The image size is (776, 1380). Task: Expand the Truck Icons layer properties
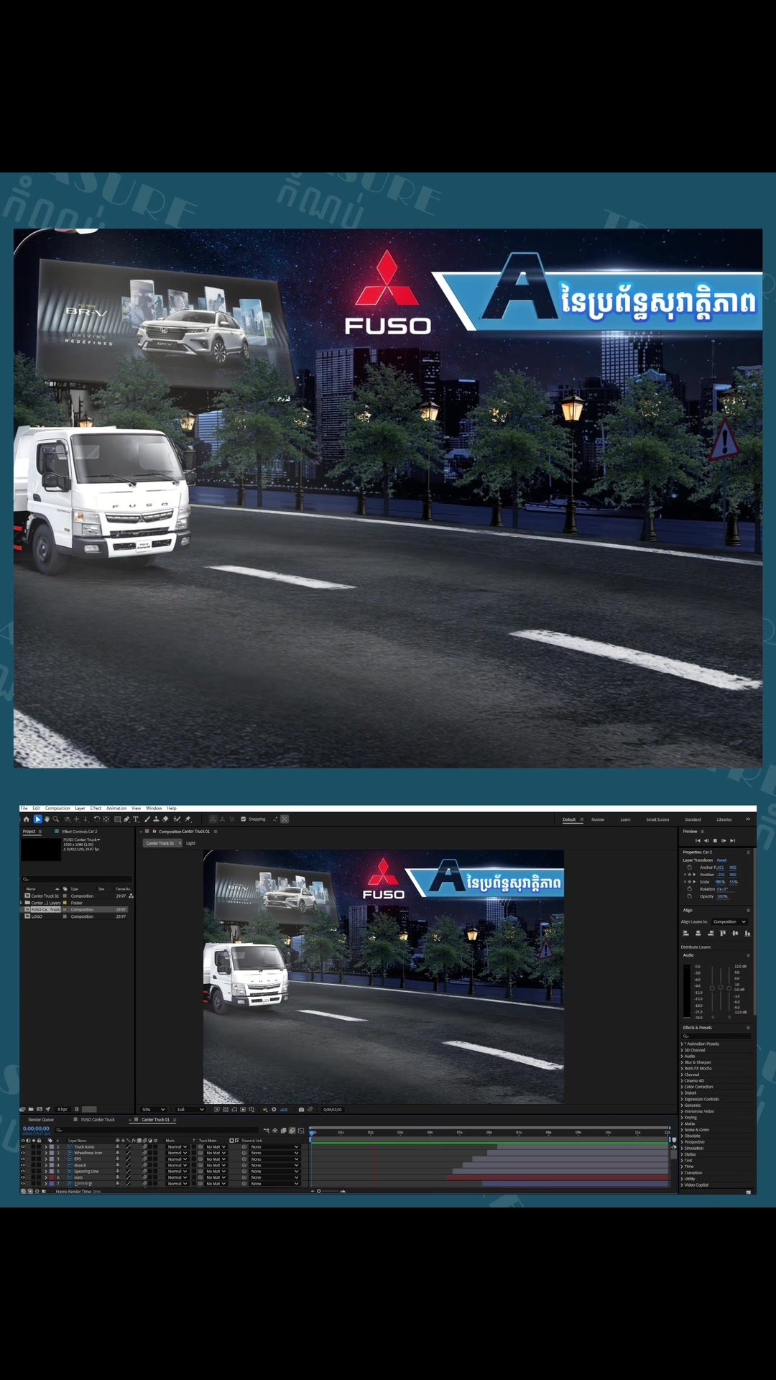pyautogui.click(x=46, y=1147)
